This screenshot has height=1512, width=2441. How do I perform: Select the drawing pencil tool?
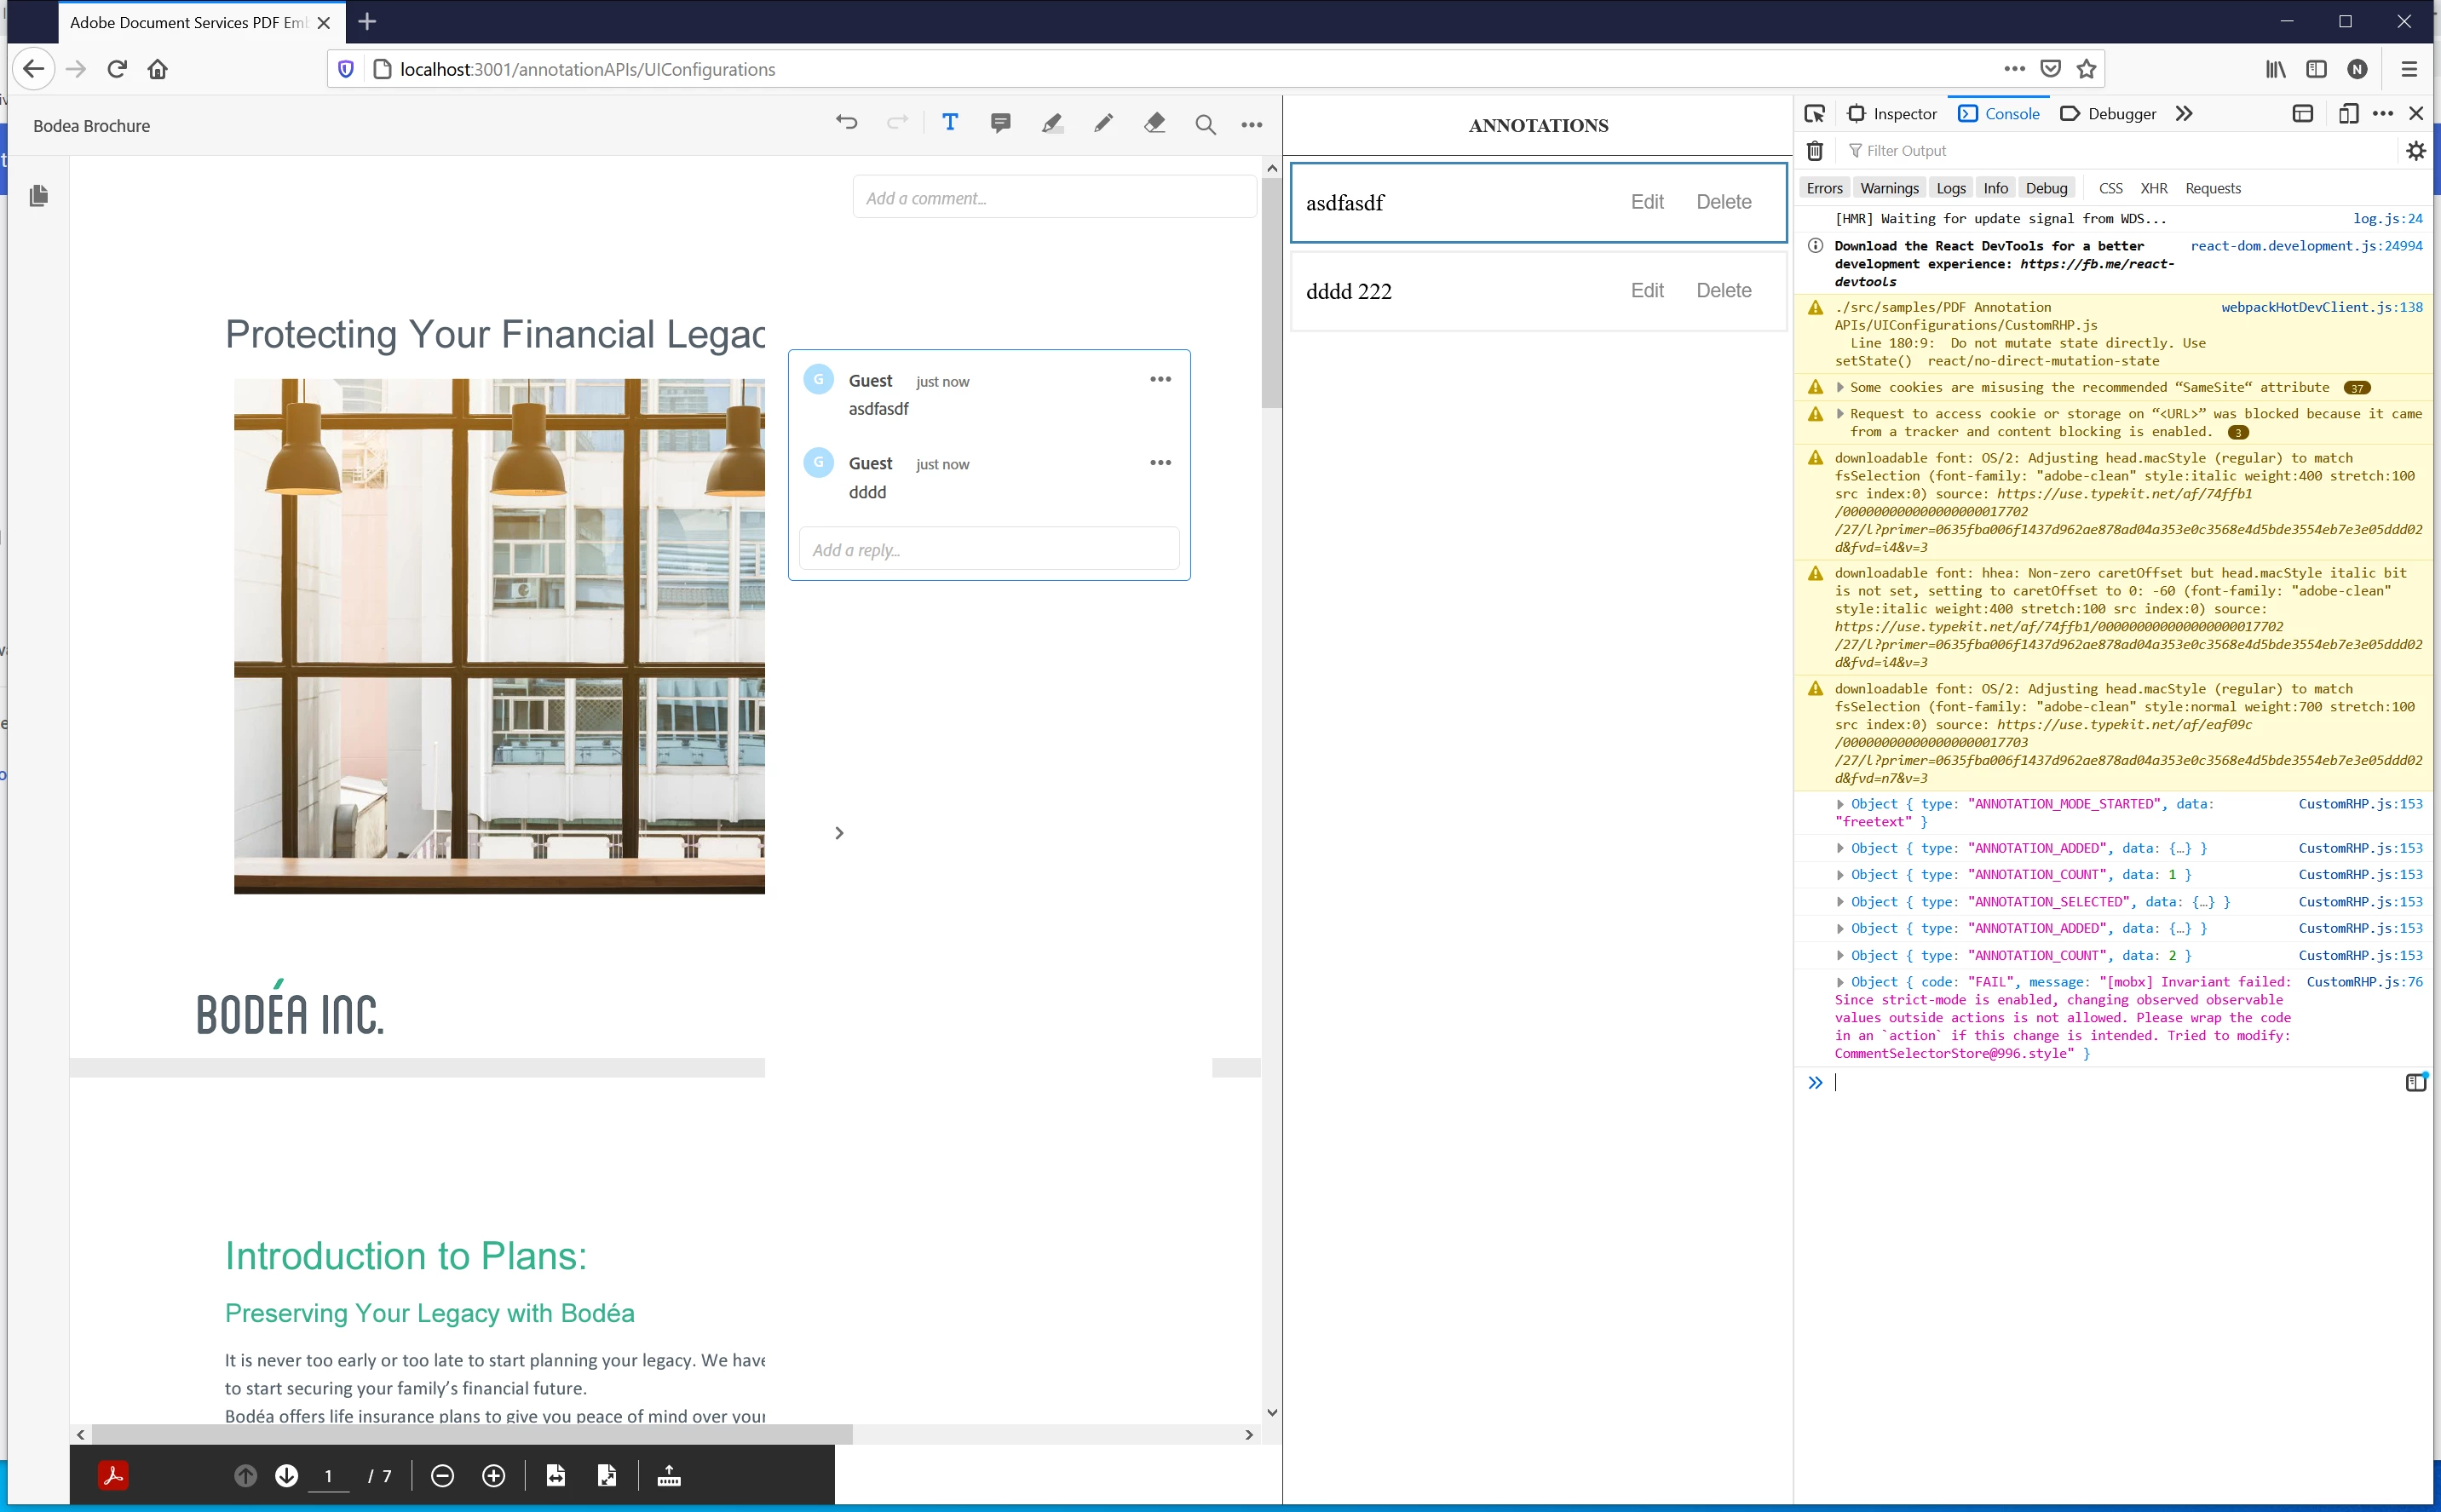(1103, 123)
